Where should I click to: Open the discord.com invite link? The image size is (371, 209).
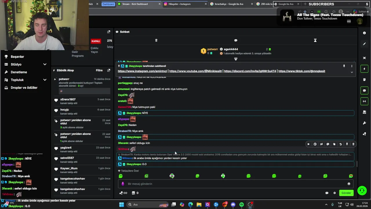click(250, 71)
